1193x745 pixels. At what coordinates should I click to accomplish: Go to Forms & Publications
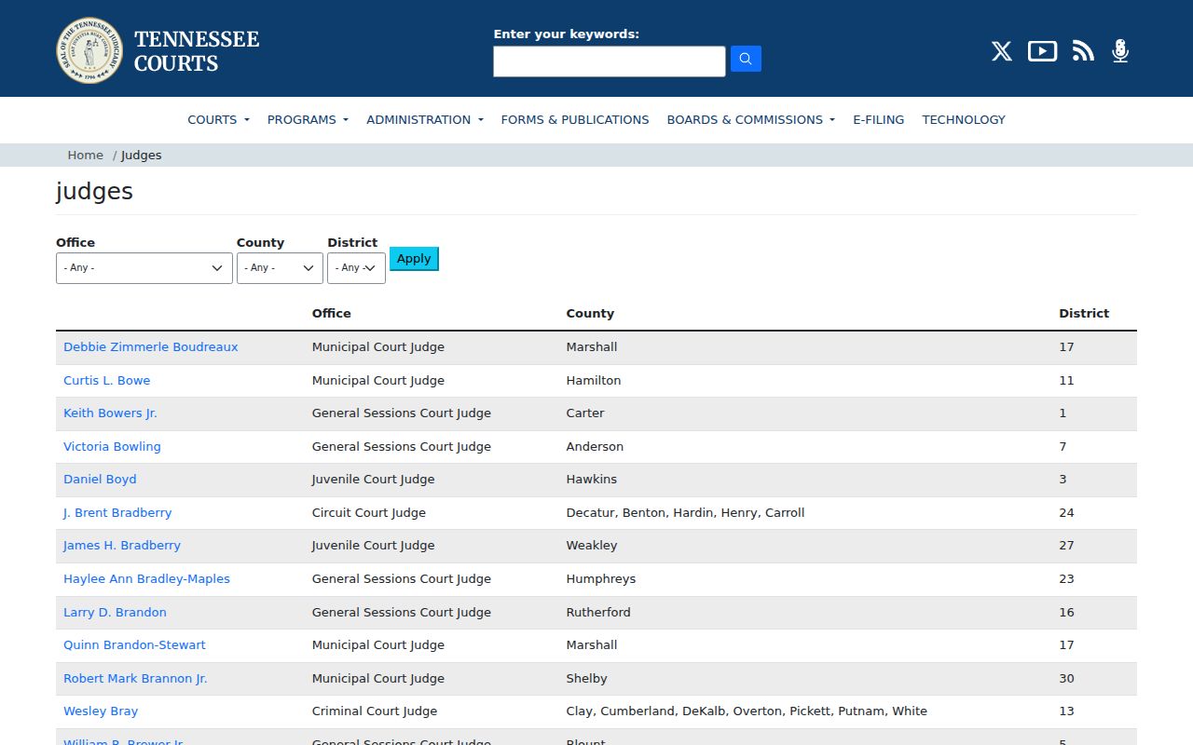click(575, 120)
